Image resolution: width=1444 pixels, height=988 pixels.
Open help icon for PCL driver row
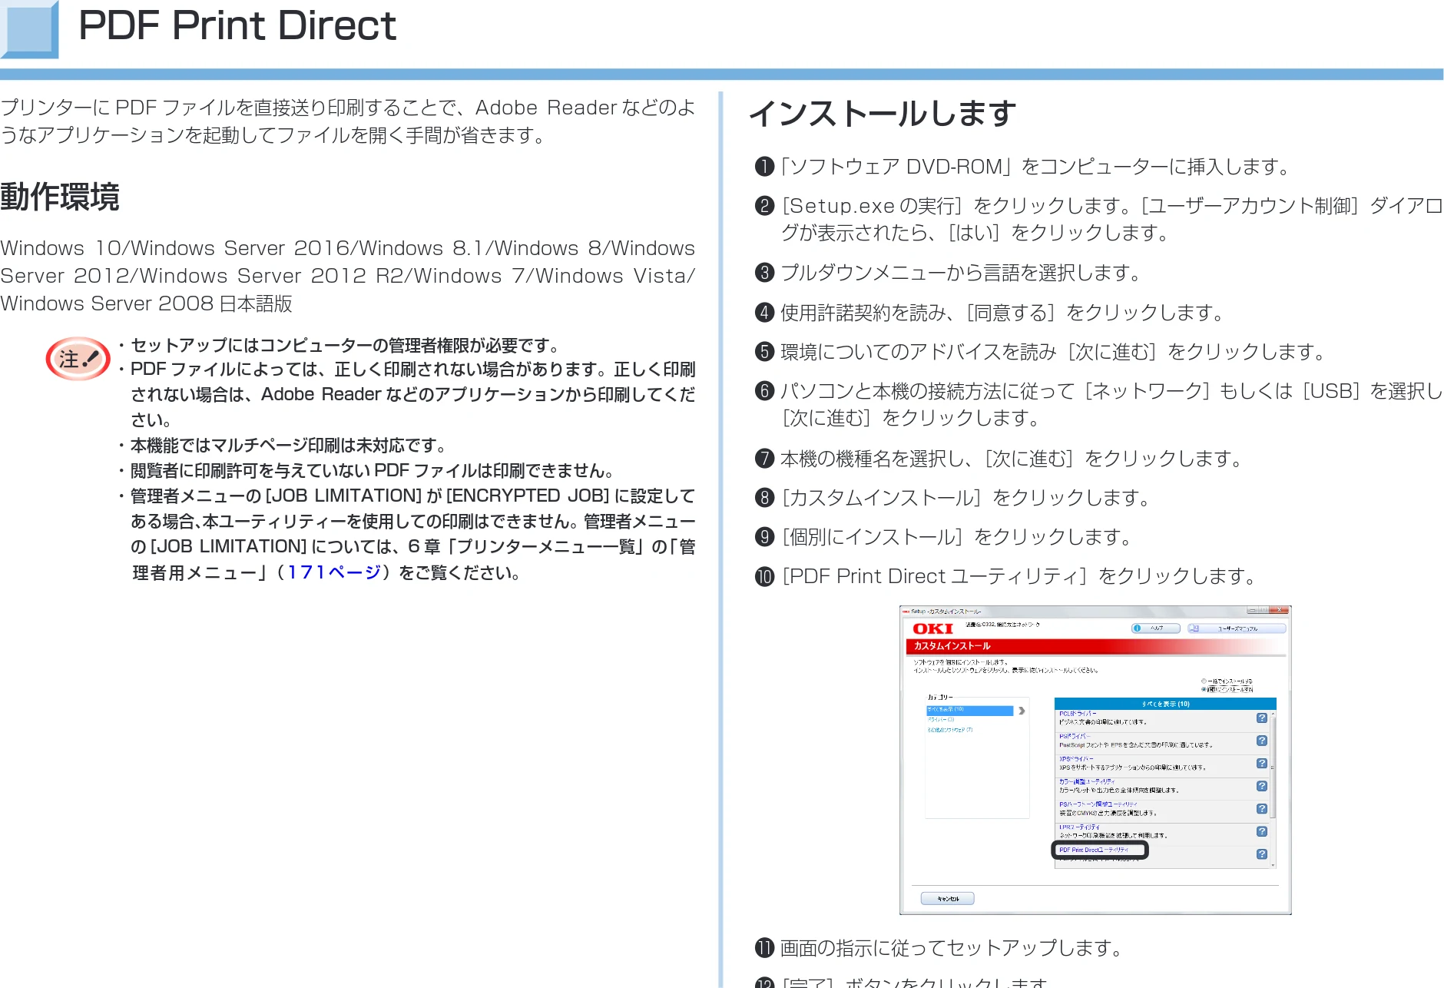click(x=1262, y=718)
